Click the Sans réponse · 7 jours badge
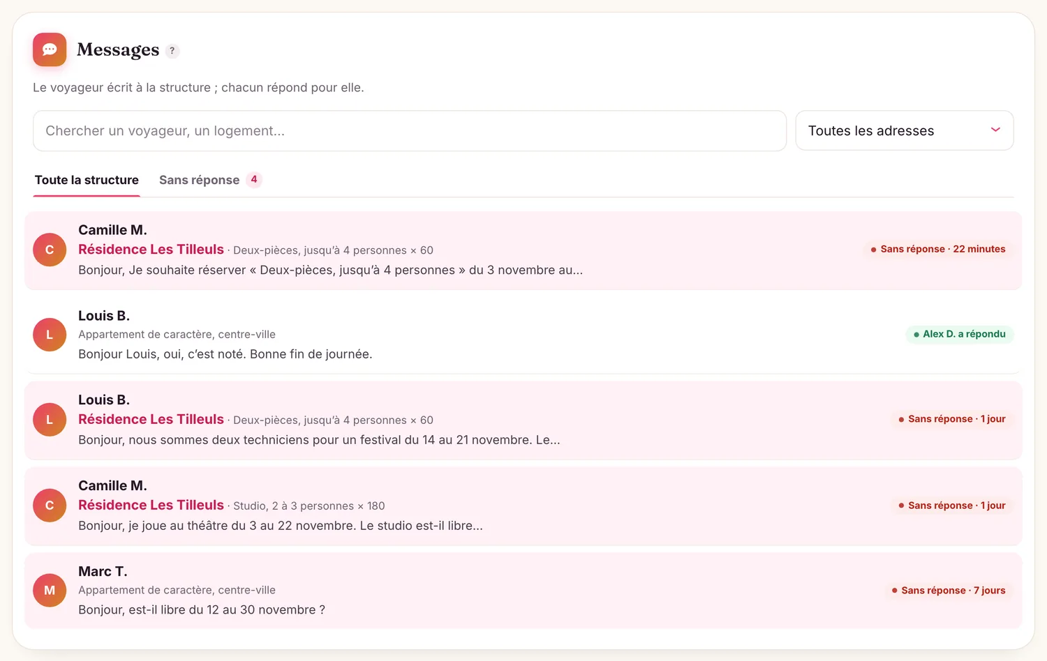Viewport: 1047px width, 661px height. pyautogui.click(x=949, y=591)
